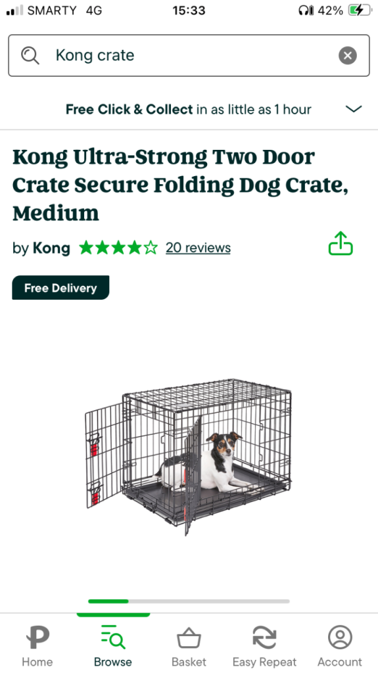Image resolution: width=378 pixels, height=673 pixels.
Task: Focus the Kong crate search field
Action: [189, 55]
